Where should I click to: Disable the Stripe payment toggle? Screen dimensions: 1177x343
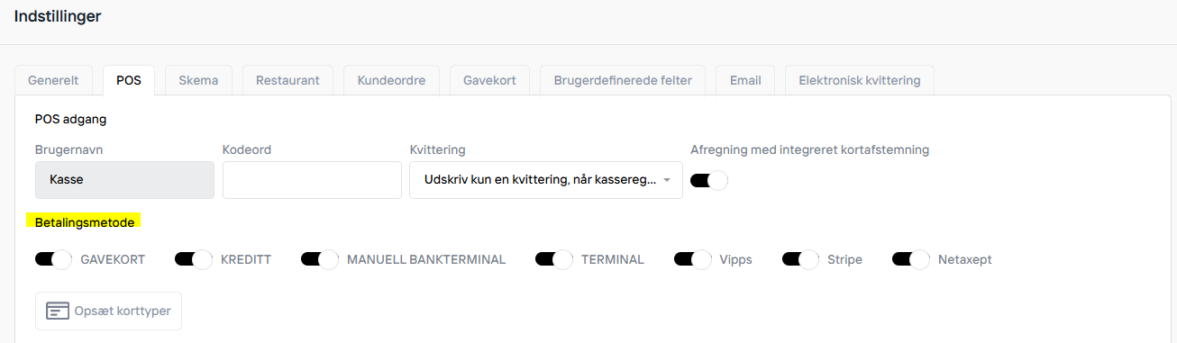(800, 259)
